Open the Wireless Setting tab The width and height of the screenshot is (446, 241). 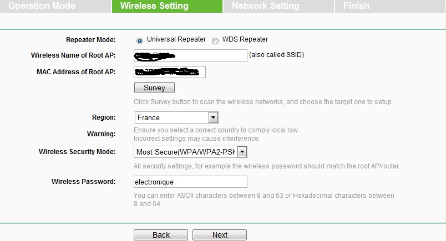[154, 6]
